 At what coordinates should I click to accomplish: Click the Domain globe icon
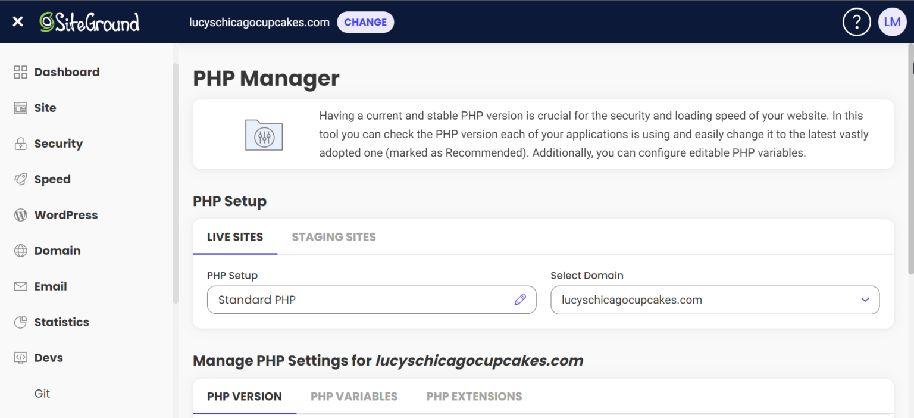coord(21,251)
